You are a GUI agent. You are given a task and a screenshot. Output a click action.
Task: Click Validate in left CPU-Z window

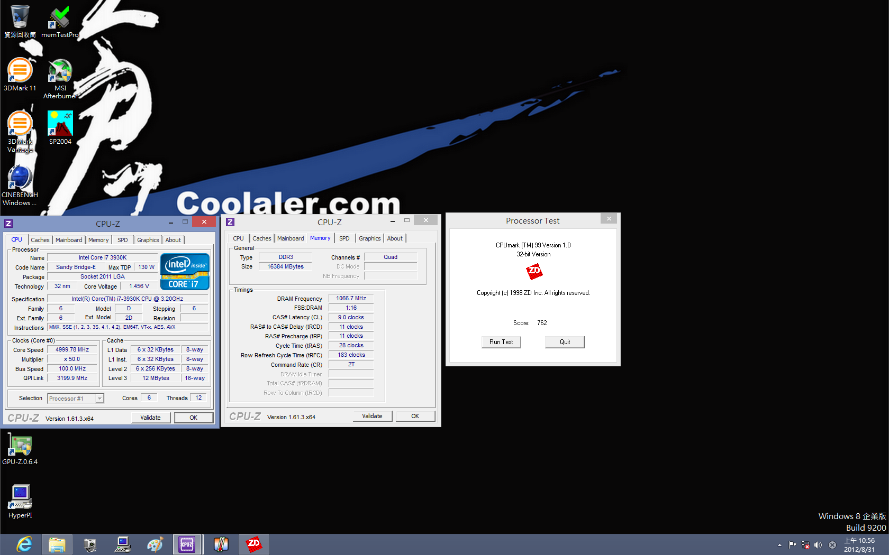coord(151,418)
